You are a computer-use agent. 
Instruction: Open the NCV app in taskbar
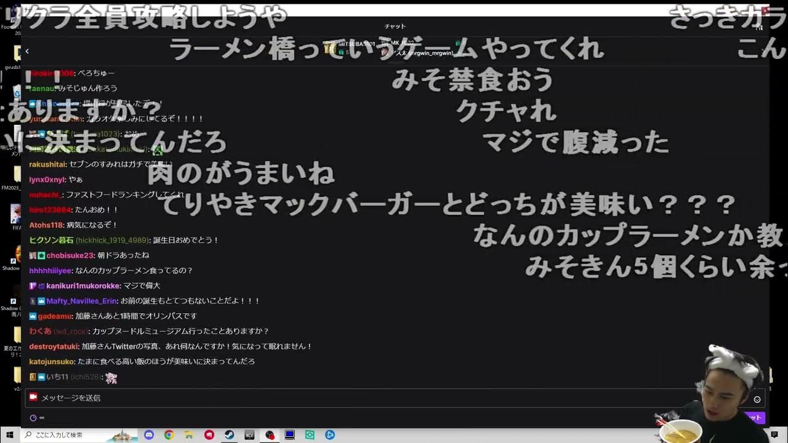tap(249, 435)
